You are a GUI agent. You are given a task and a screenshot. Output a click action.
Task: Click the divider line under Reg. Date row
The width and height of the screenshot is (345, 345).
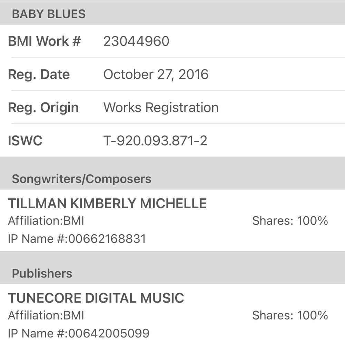pos(178,90)
